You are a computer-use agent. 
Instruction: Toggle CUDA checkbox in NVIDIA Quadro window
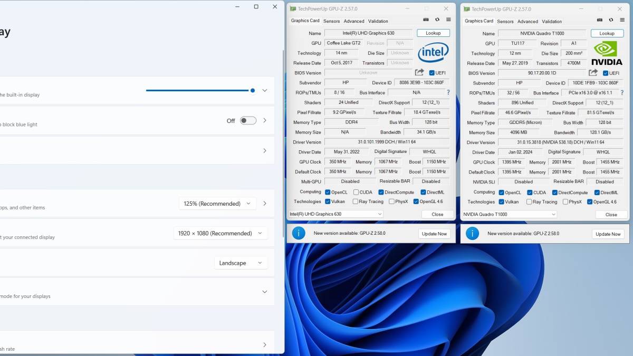530,193
